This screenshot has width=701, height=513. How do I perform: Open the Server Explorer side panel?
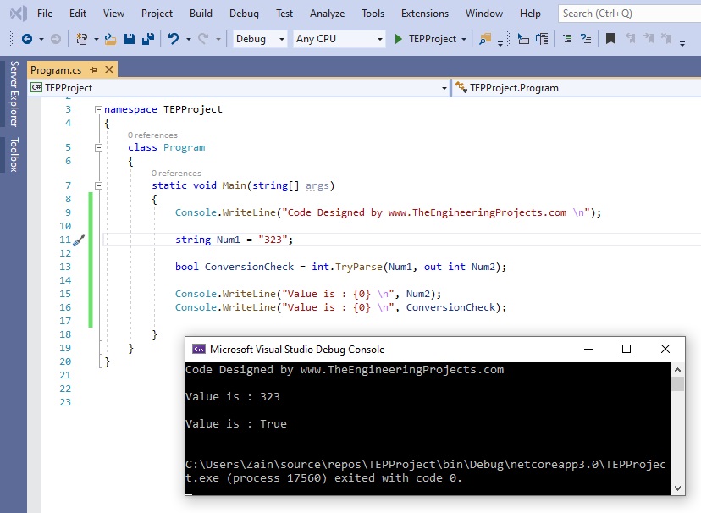(14, 93)
